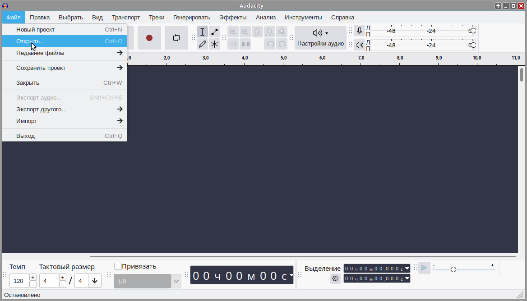Viewport: 527px width, 301px height.
Task: Click the Zoom Out magnifier
Action: 245,32
